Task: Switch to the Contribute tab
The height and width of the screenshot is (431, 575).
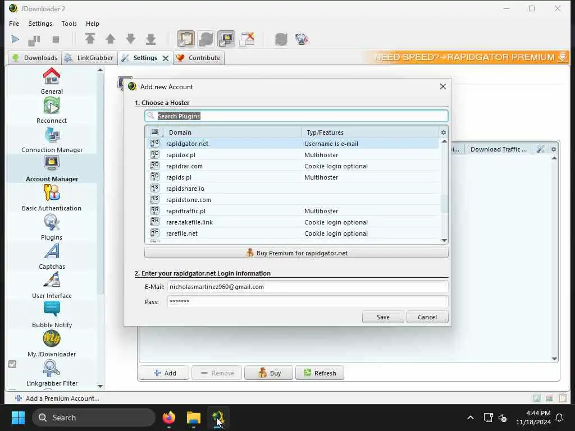Action: pos(198,58)
